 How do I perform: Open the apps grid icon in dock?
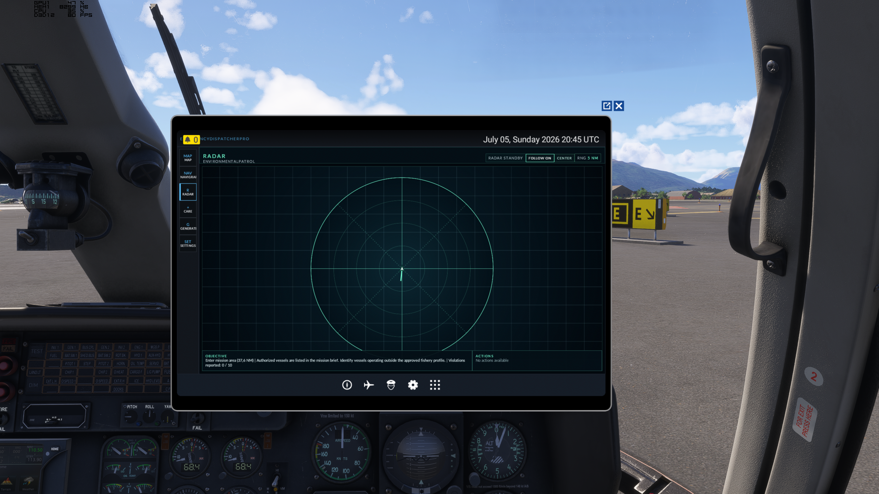click(435, 385)
